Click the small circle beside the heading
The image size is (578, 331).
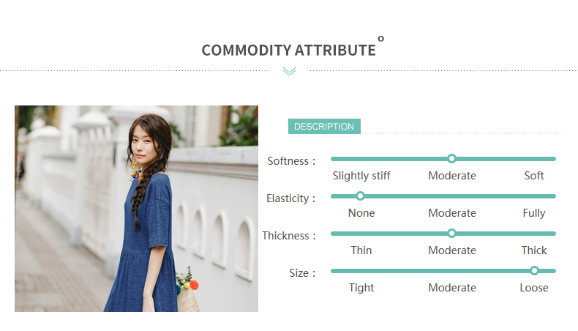381,39
